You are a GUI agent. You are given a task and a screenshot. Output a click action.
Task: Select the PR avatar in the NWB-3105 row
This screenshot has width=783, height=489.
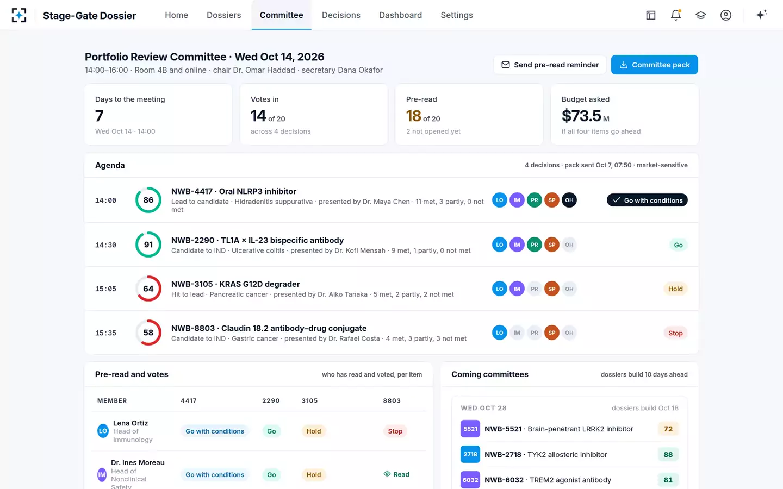tap(535, 289)
